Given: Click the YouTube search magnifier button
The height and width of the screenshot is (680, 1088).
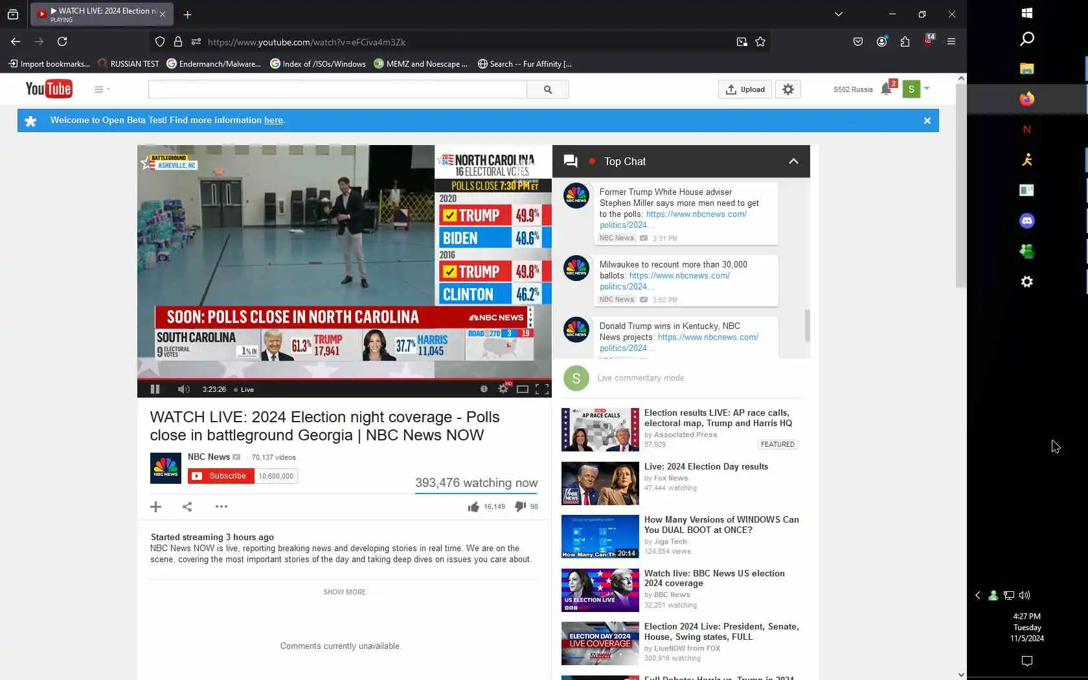Looking at the screenshot, I should [x=548, y=89].
